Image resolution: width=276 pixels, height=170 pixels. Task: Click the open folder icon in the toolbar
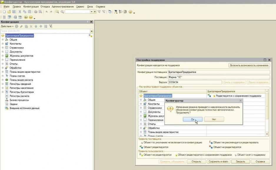pos(9,12)
